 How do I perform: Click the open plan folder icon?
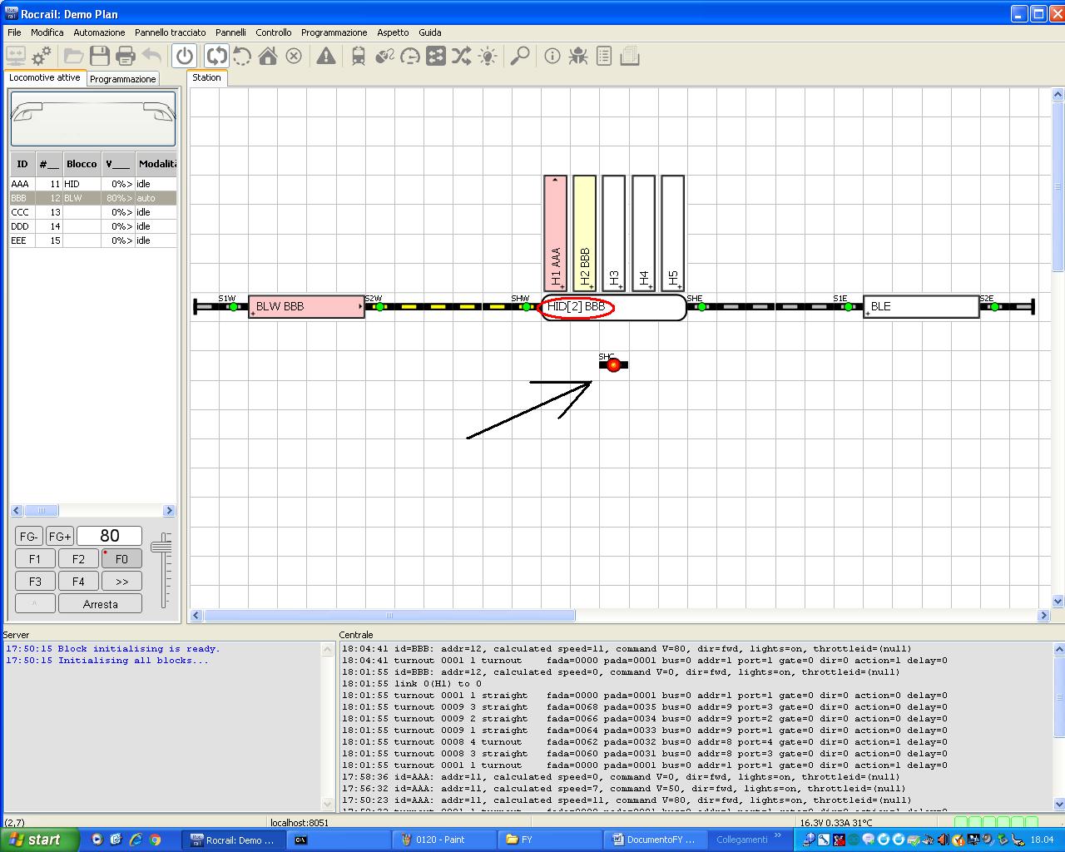(74, 56)
